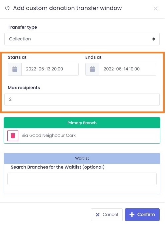This screenshot has width=167, height=226.
Task: Edit the Ends at date field
Action: (x=128, y=69)
